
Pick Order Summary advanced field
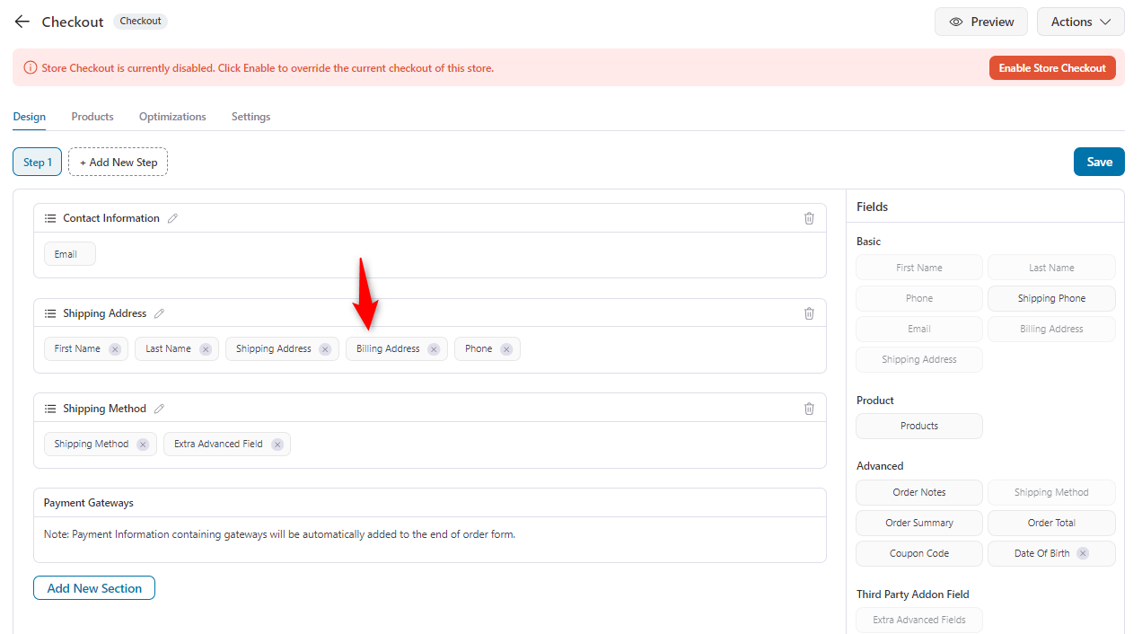919,523
